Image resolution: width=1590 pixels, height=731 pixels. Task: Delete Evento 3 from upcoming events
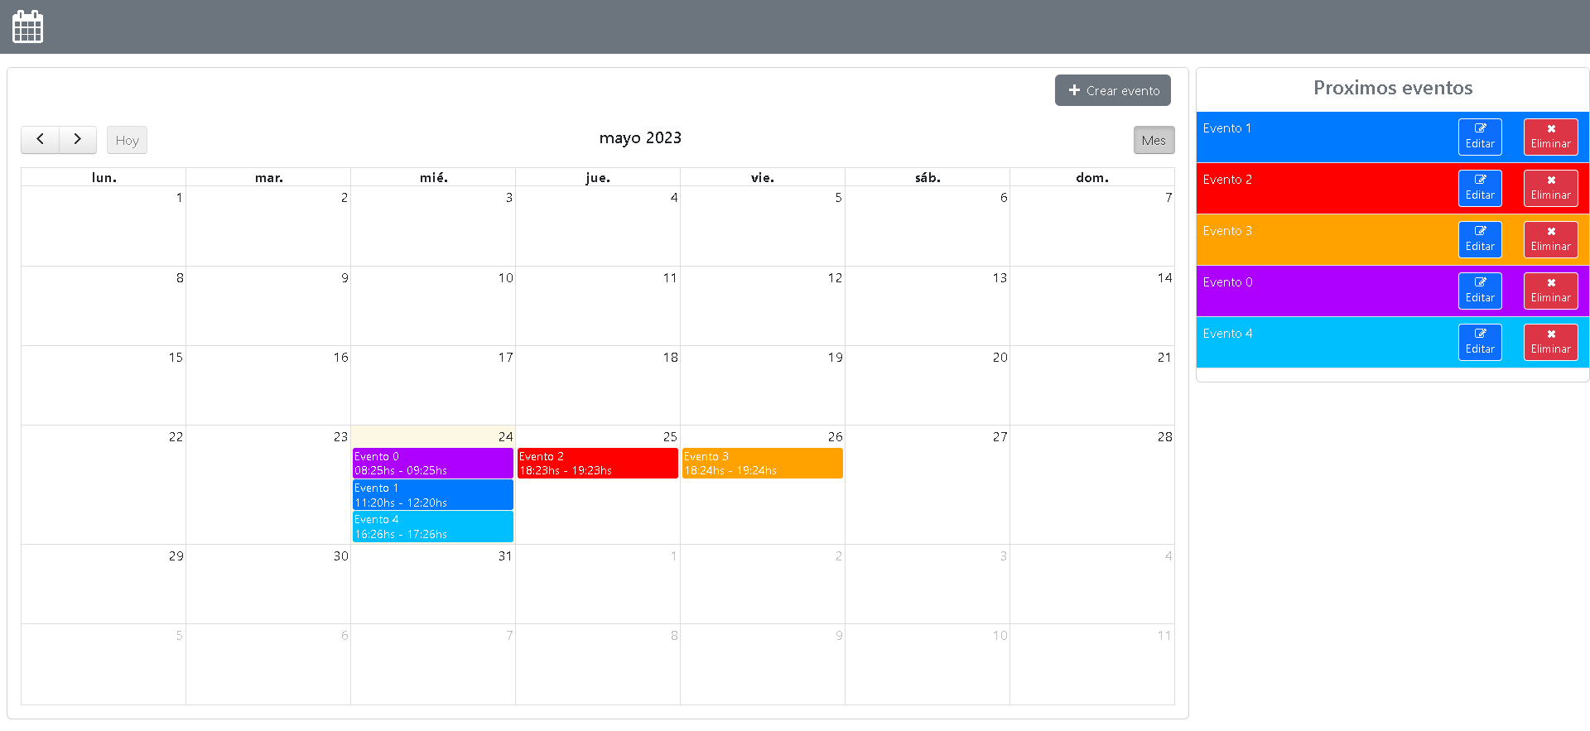1549,239
